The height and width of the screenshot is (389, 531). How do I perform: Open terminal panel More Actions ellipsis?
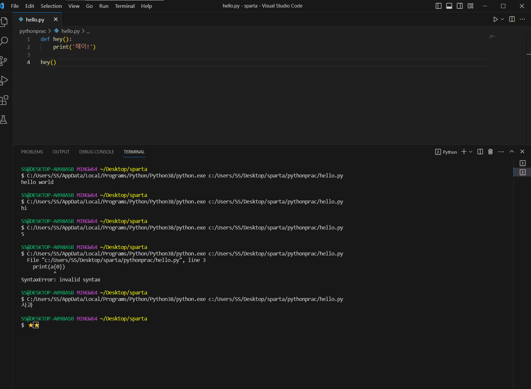[501, 152]
